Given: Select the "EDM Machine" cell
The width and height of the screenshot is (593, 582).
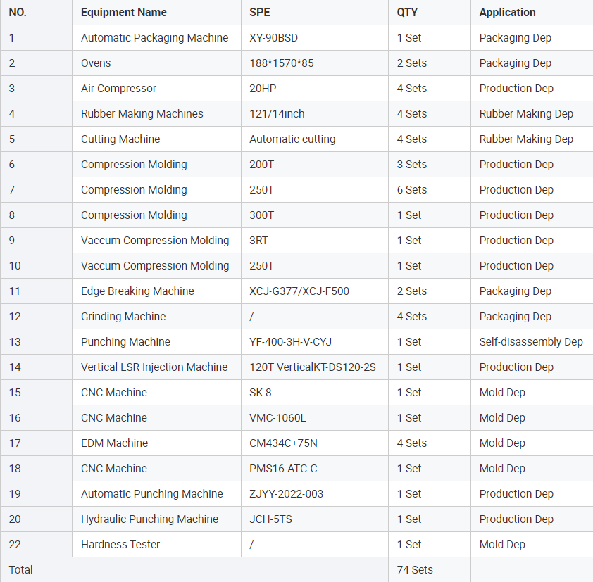Looking at the screenshot, I should 114,443.
